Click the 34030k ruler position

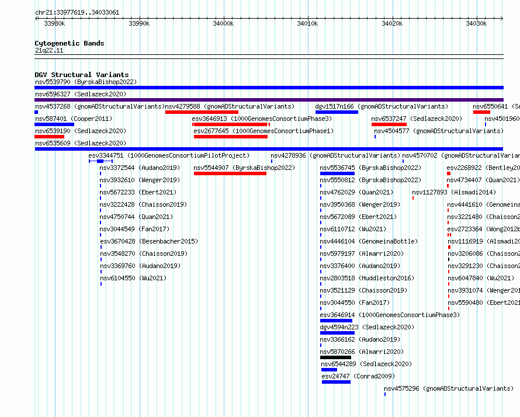[476, 23]
